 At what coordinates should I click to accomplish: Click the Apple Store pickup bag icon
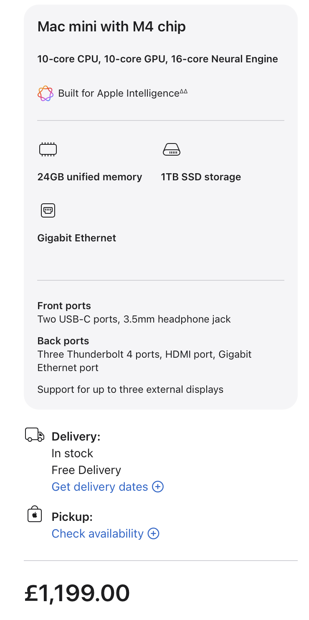point(35,514)
